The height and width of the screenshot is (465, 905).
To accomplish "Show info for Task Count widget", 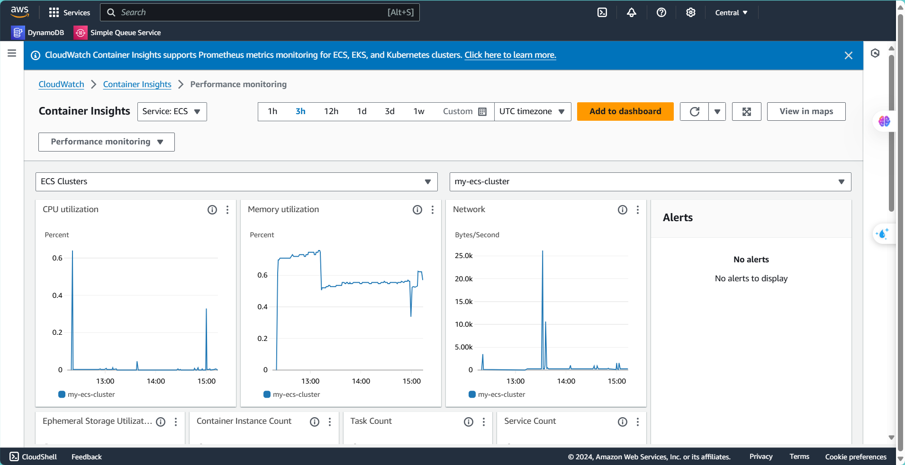I will click(x=469, y=422).
